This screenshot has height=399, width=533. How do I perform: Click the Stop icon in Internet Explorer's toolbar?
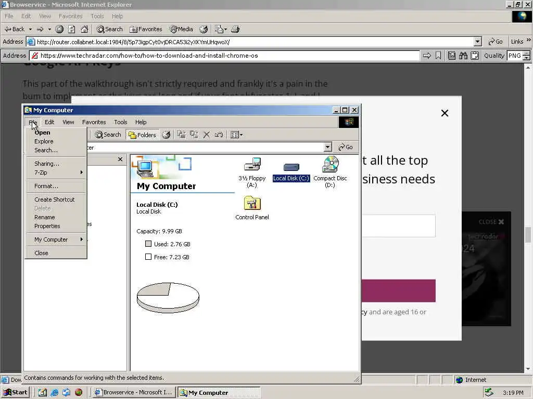click(59, 29)
